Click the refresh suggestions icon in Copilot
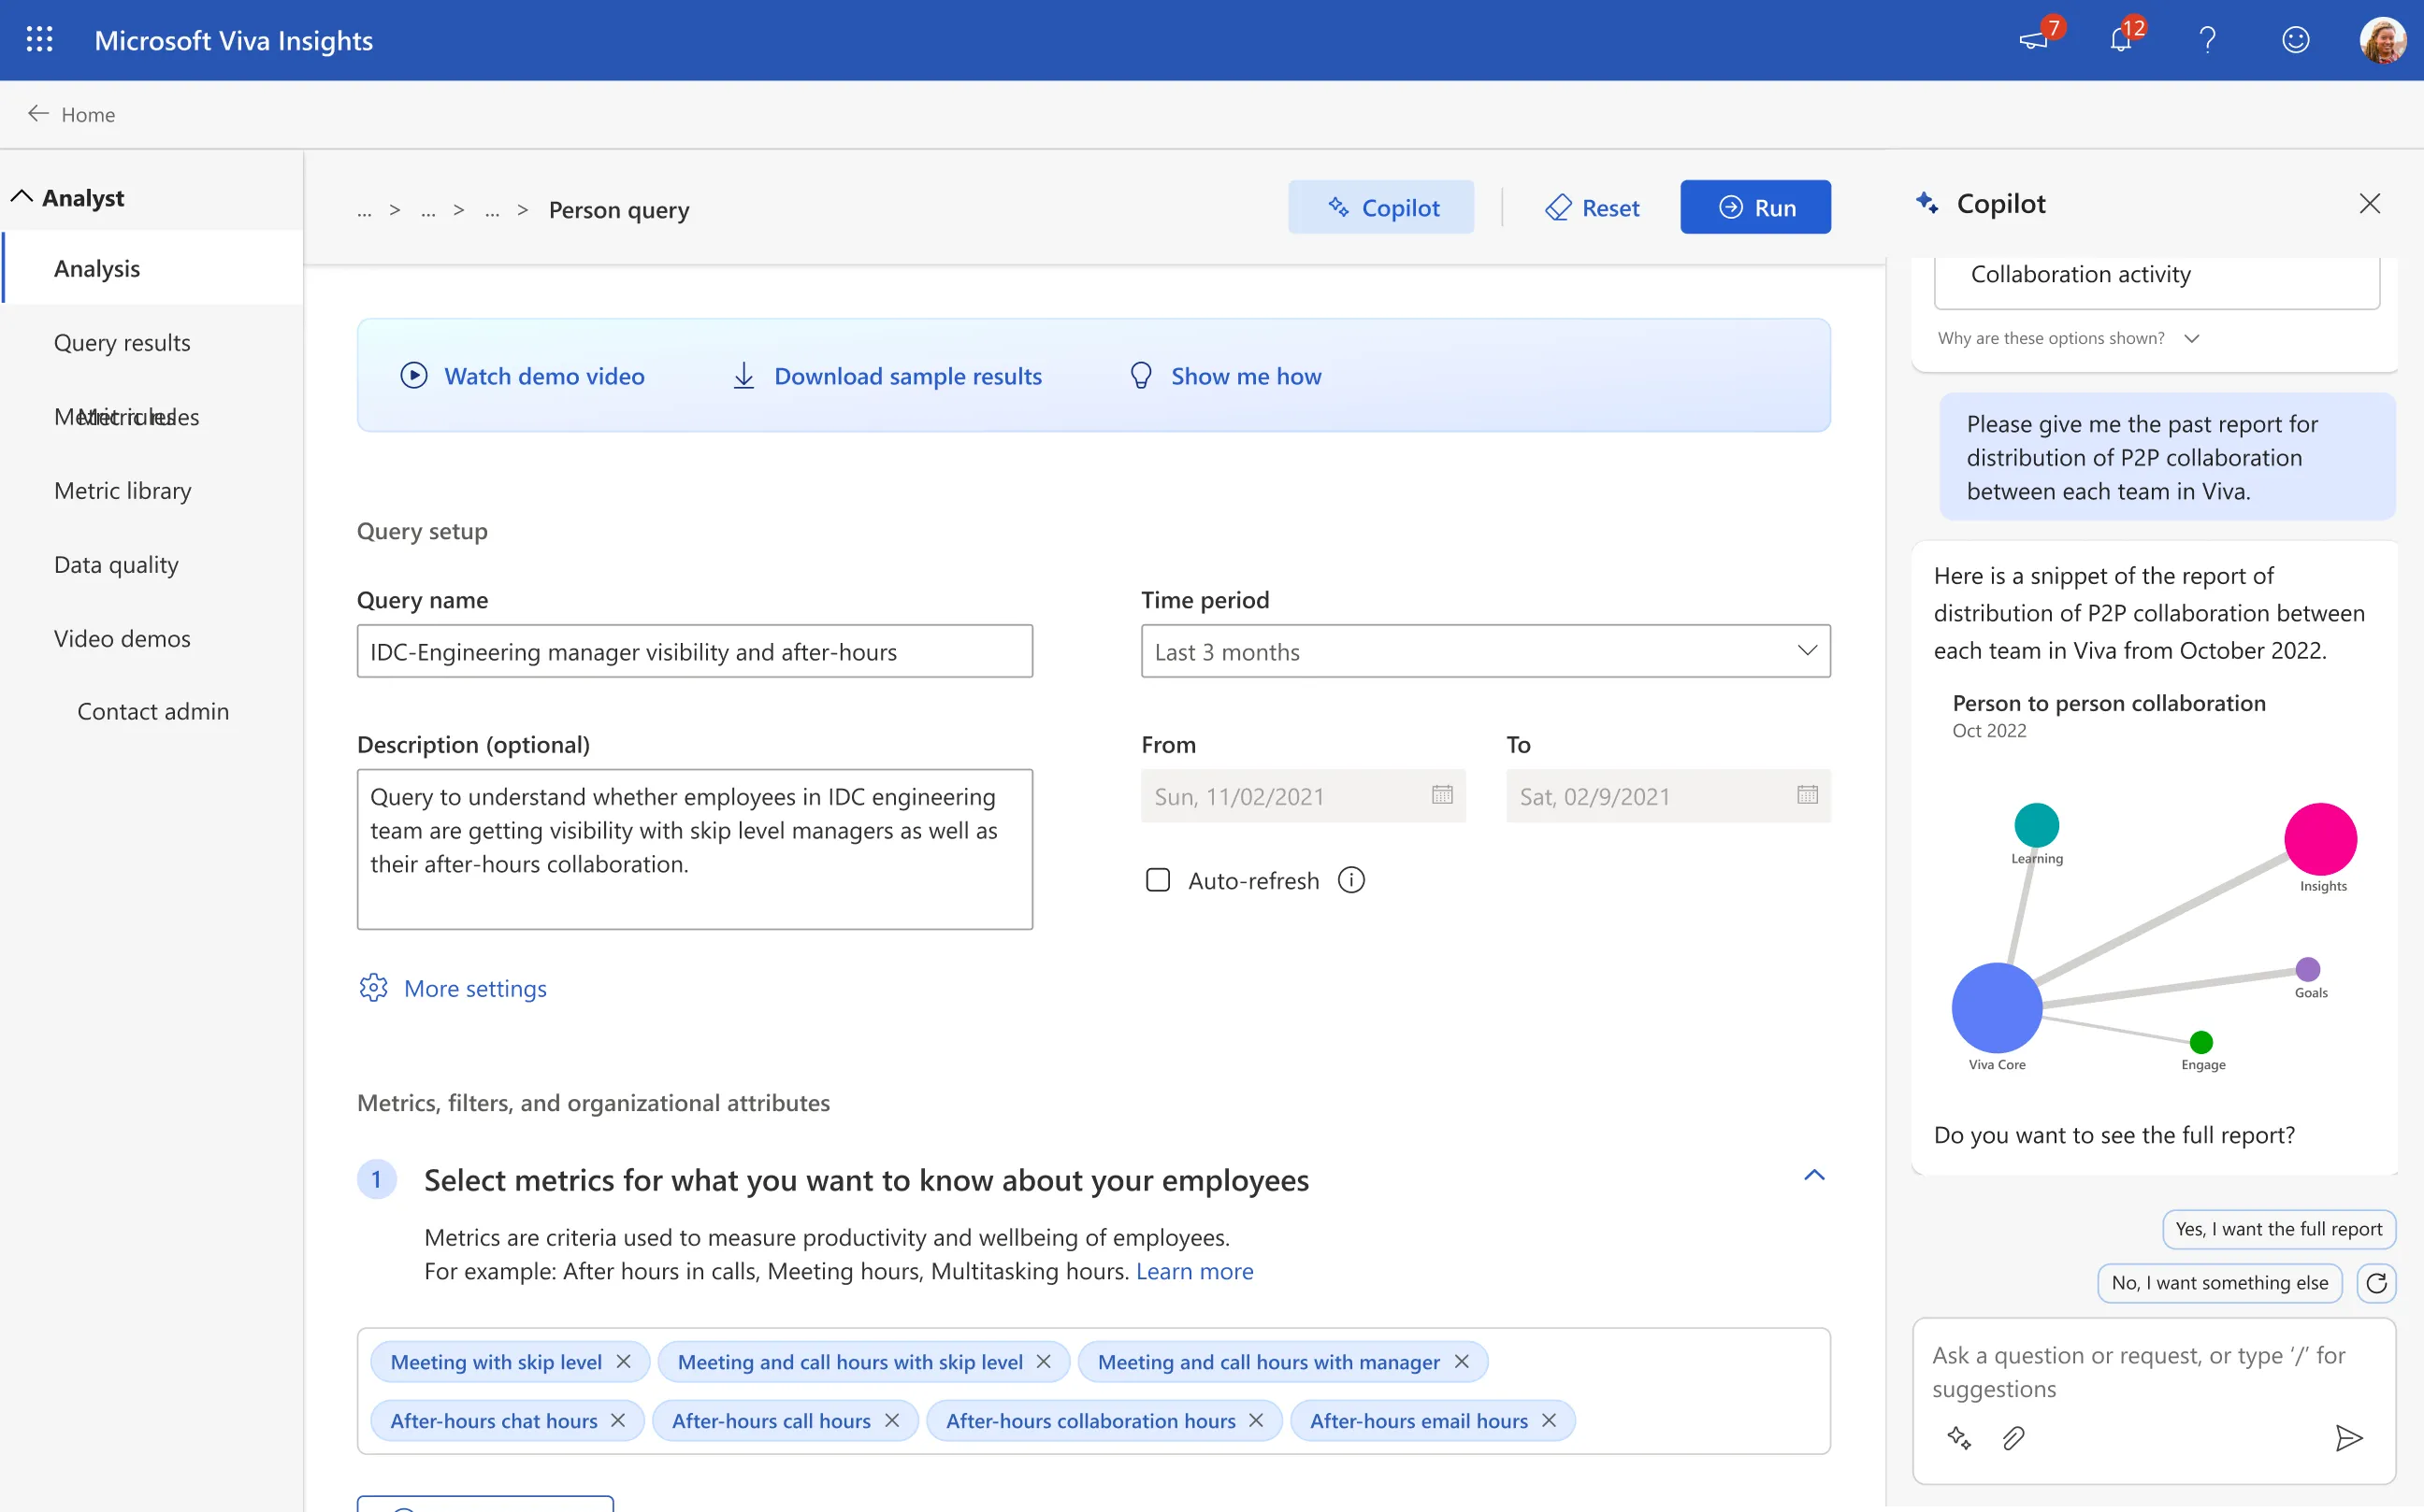 point(2376,1283)
